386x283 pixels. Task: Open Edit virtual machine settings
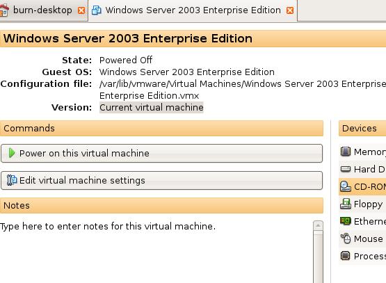point(162,180)
